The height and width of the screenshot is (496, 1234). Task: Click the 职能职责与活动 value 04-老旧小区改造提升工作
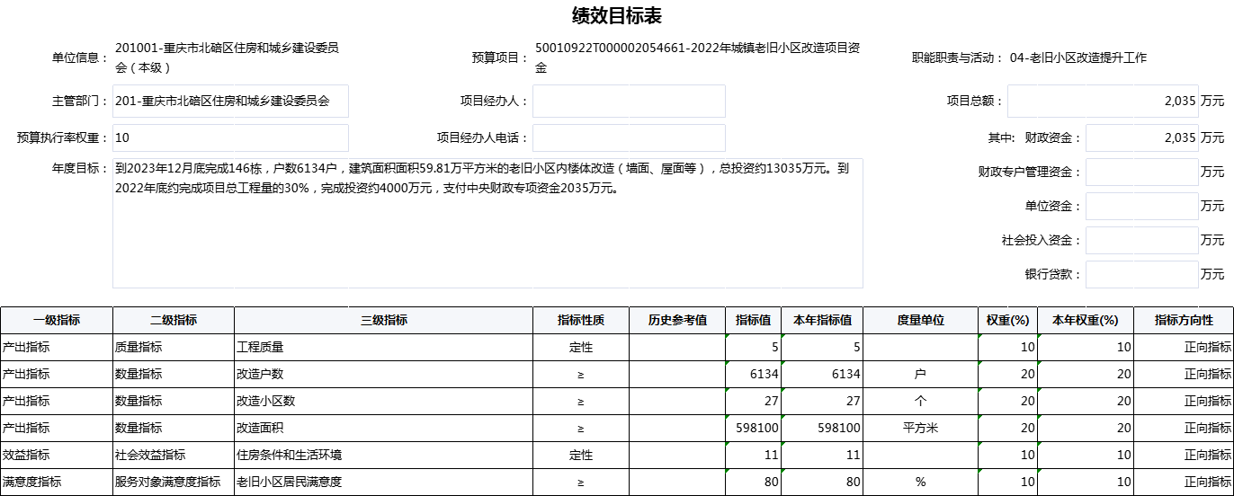(x=1078, y=58)
